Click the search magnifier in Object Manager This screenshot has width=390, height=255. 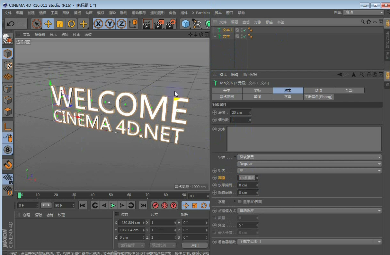(x=363, y=22)
